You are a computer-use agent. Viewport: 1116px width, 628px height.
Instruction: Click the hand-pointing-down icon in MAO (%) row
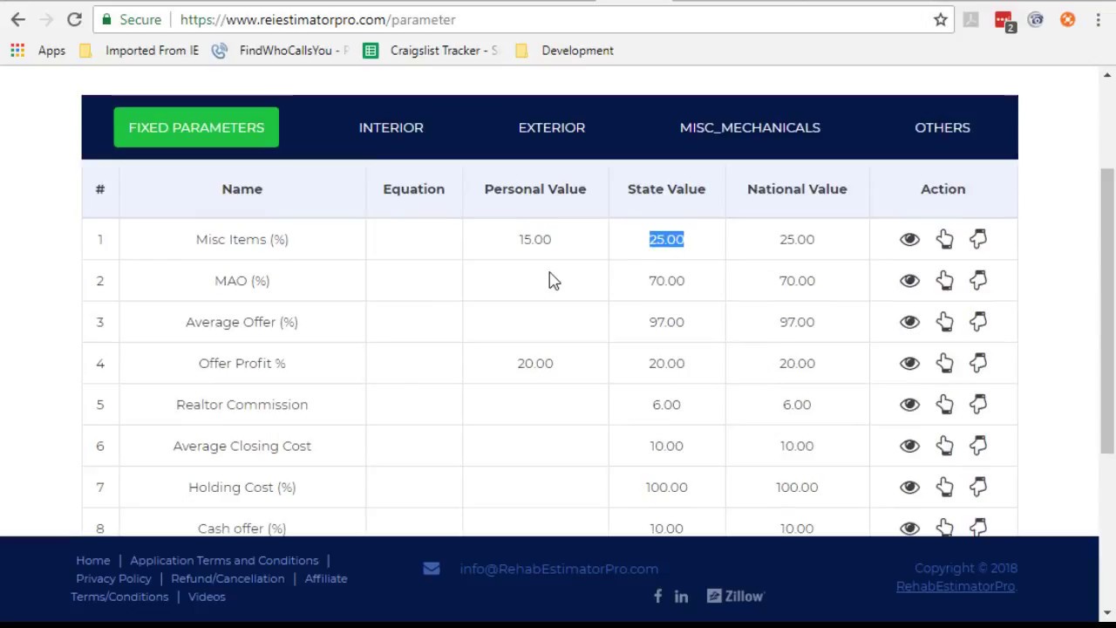tap(978, 280)
